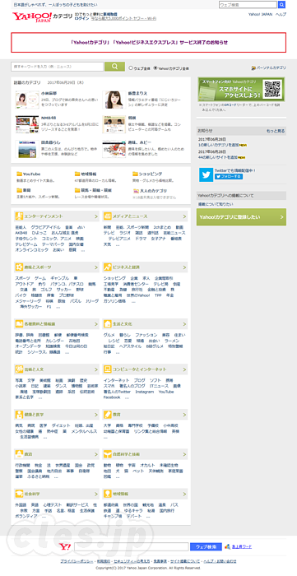Open the Twitter bird icon
This screenshot has width=297, height=576.
(x=206, y=174)
